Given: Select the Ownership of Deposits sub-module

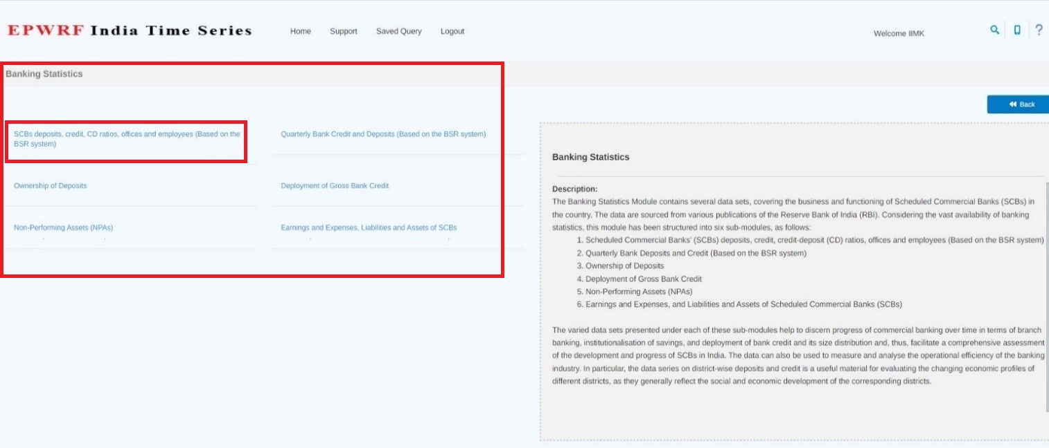Looking at the screenshot, I should click(x=50, y=186).
